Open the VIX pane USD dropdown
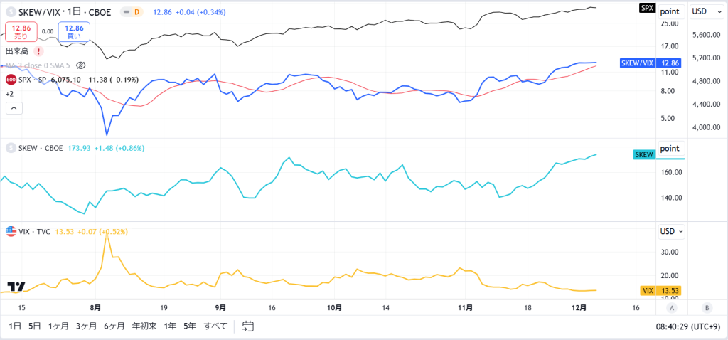The height and width of the screenshot is (340, 728). tap(671, 231)
